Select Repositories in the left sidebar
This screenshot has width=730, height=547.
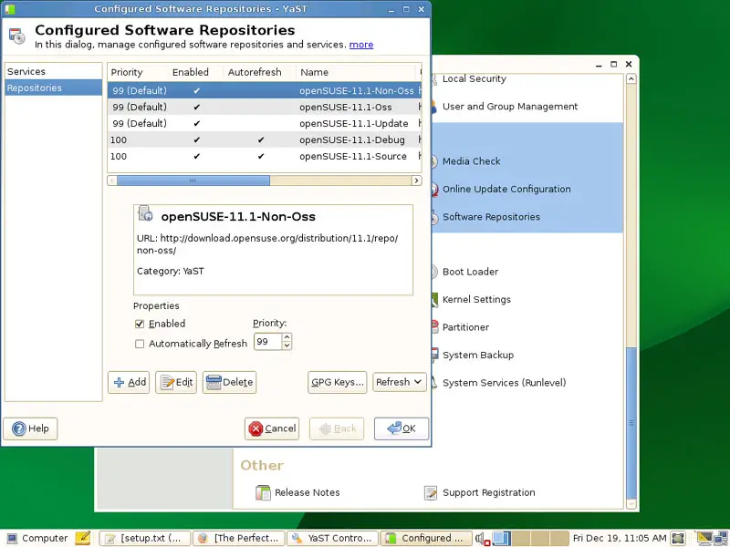pyautogui.click(x=53, y=88)
